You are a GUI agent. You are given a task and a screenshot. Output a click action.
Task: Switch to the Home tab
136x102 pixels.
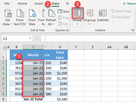coord(22,4)
